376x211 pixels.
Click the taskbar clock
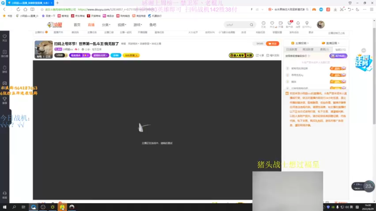[368, 207]
